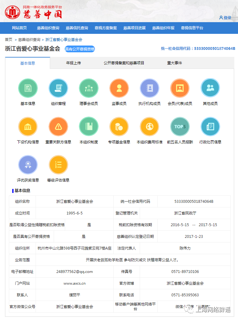
Task: Click 慈善组织查询 breadcrumb link
Action: [x=29, y=40]
